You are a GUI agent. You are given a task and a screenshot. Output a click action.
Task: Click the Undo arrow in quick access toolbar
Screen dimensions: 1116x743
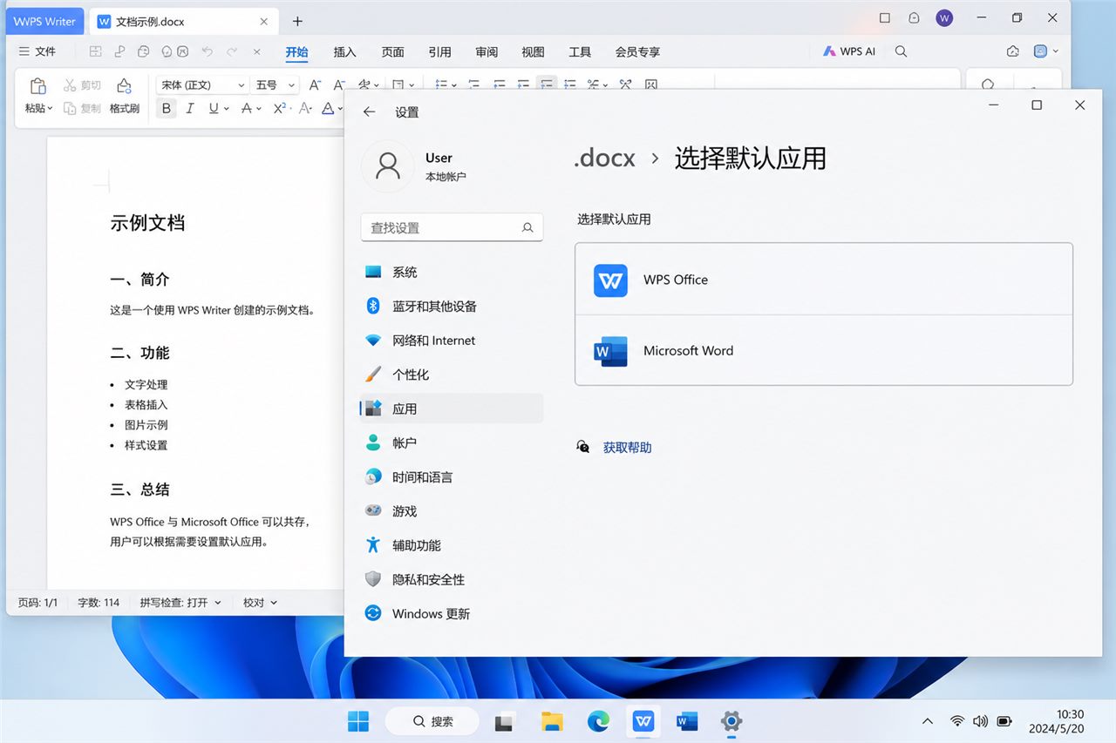207,51
